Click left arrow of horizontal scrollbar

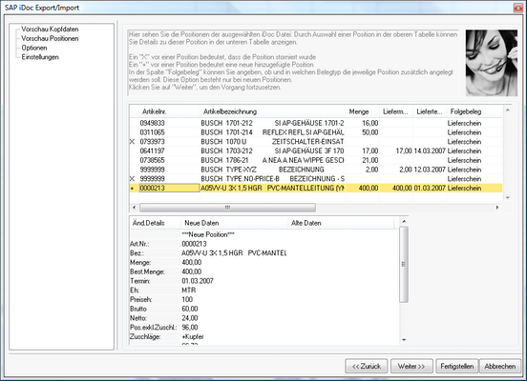pos(134,208)
